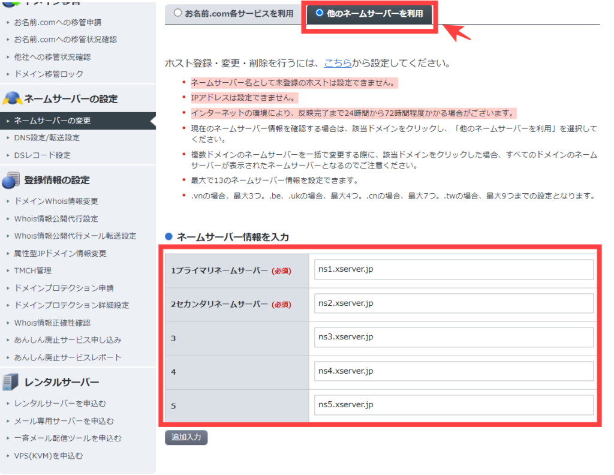Open Whois情報公開代行設定 menu item
The width and height of the screenshot is (614, 475).
point(56,219)
